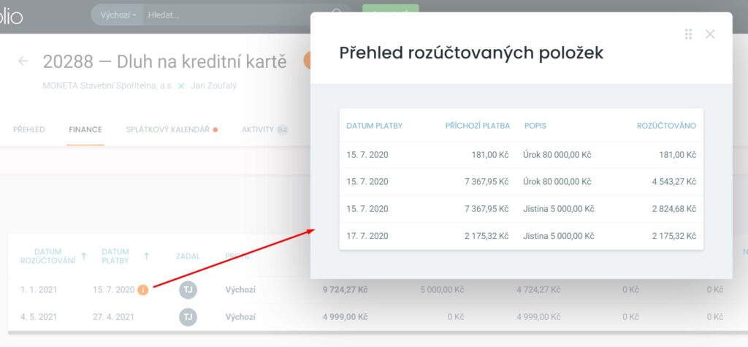This screenshot has width=748, height=347.
Task: Click the Příchozí platba column header
Action: (477, 126)
